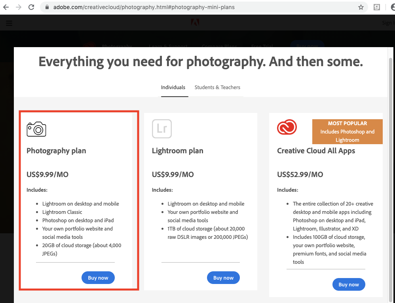Click the 'Includes 100GB of cloud storage' bullet
The width and height of the screenshot is (395, 303).
pyautogui.click(x=330, y=249)
